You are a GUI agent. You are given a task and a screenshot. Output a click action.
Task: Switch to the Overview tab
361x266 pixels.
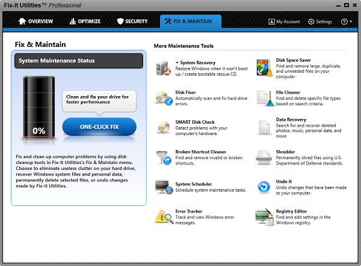(x=36, y=22)
